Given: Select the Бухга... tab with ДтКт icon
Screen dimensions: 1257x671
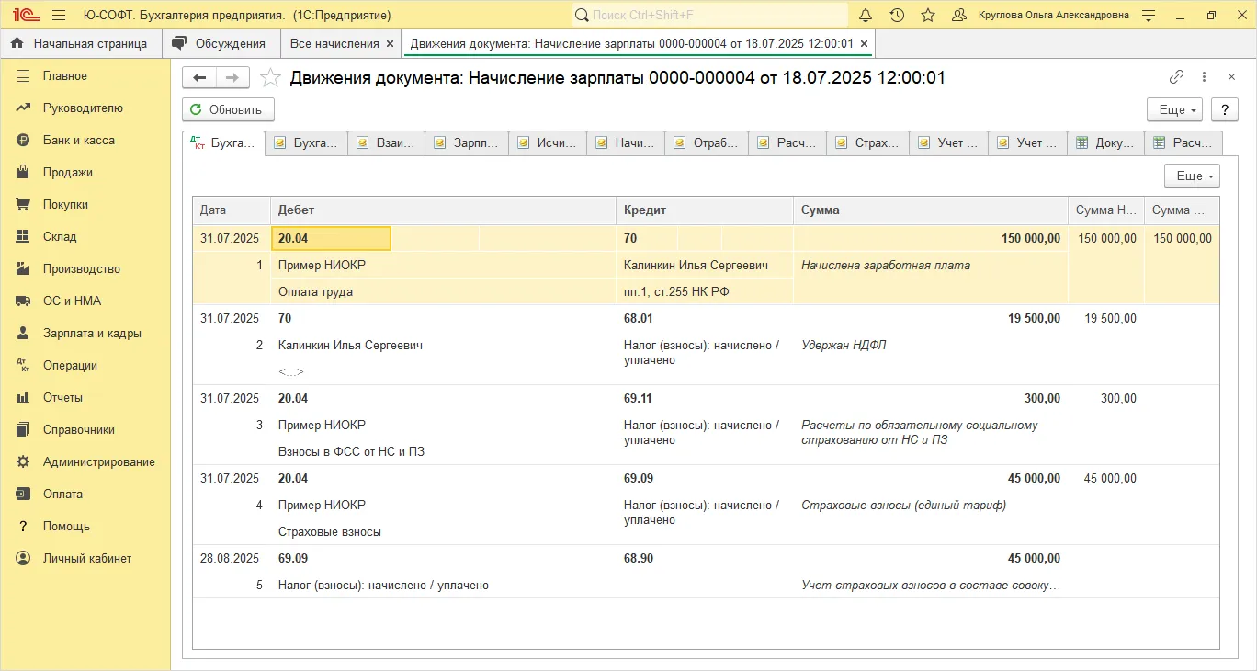Looking at the screenshot, I should click(224, 143).
